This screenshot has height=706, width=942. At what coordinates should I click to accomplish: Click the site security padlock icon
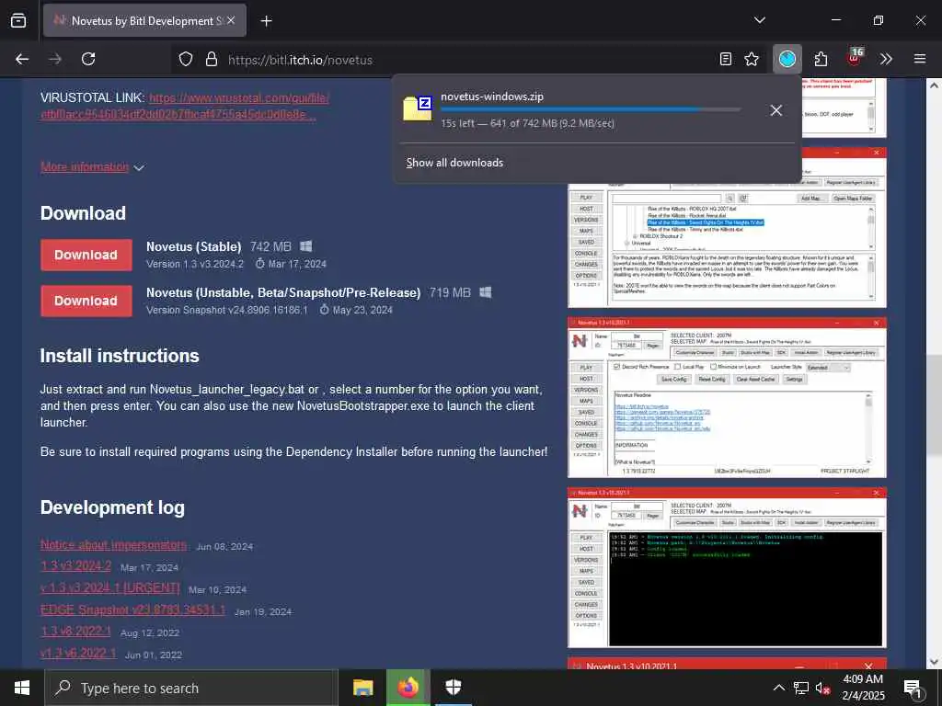pyautogui.click(x=212, y=60)
